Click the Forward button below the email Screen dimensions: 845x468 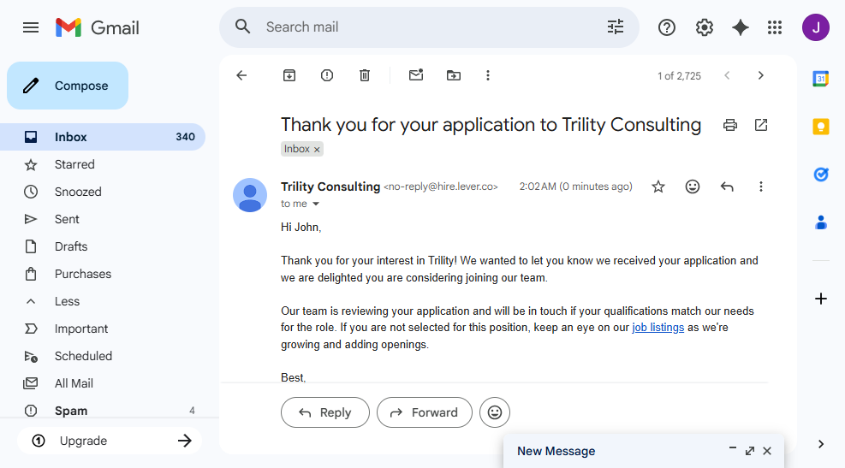click(424, 412)
